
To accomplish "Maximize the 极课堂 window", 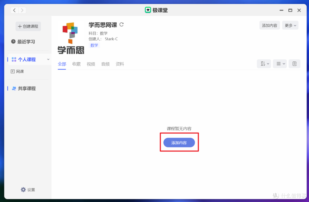I will pyautogui.click(x=290, y=10).
